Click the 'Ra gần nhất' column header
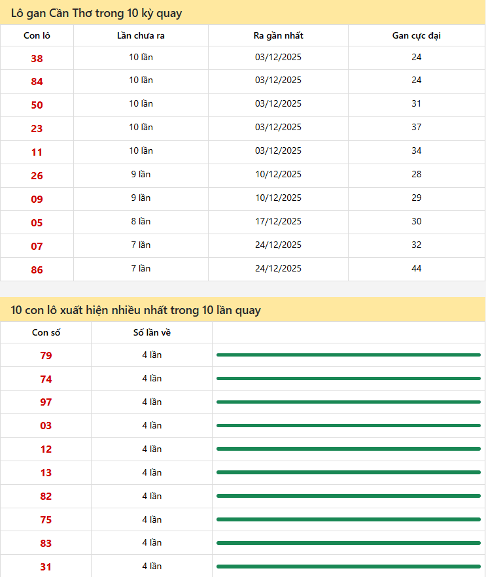486x577 pixels. 278,35
